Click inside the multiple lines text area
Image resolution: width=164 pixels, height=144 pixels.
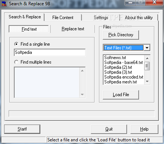click(47, 82)
